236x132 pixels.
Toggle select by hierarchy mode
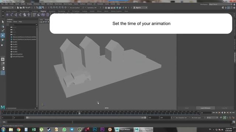pos(37,8)
